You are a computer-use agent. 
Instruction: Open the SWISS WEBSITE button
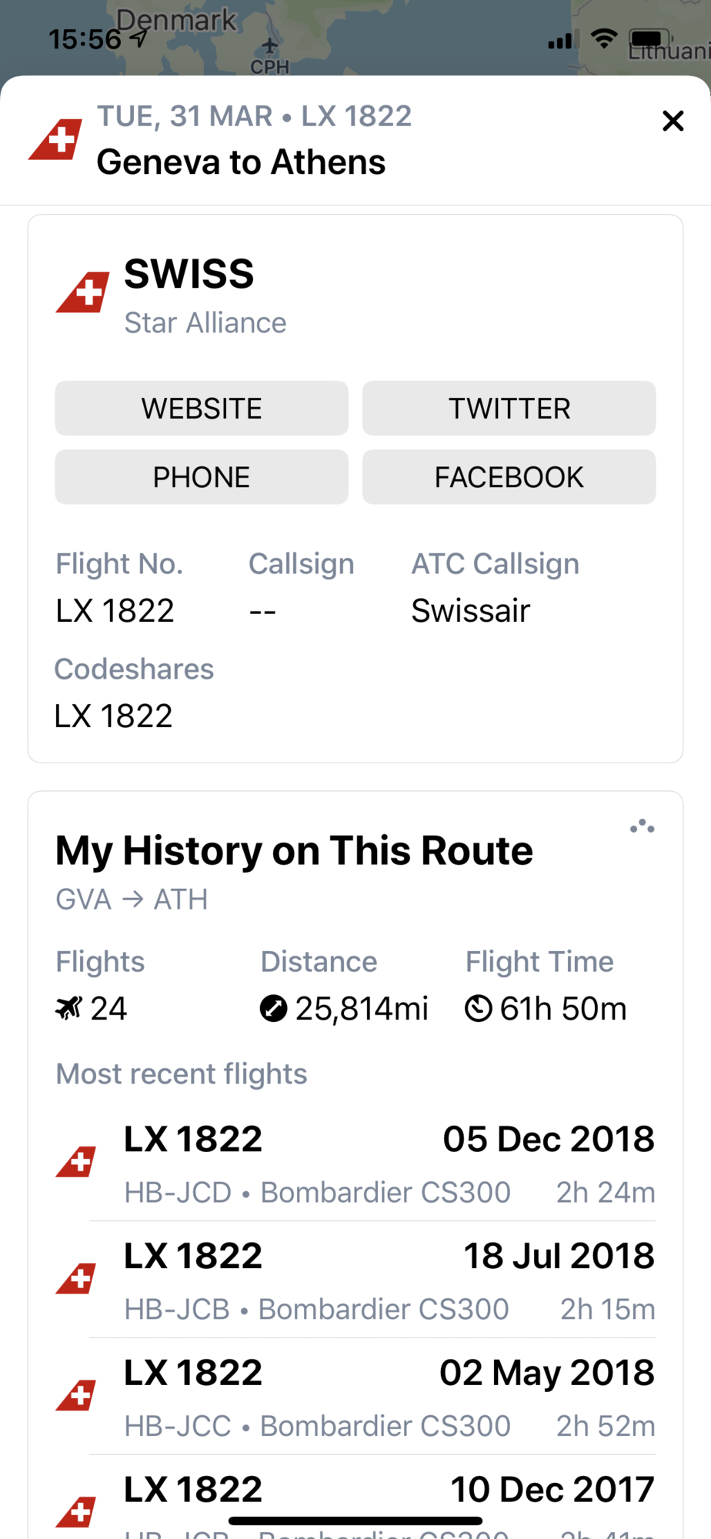click(202, 408)
